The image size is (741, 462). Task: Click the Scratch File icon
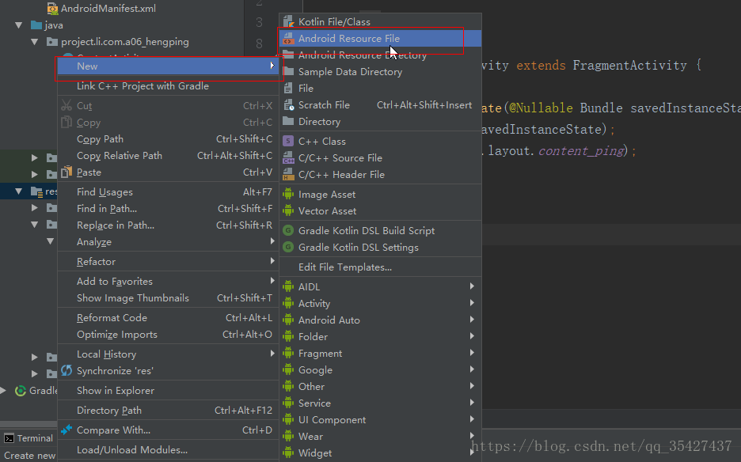click(288, 105)
